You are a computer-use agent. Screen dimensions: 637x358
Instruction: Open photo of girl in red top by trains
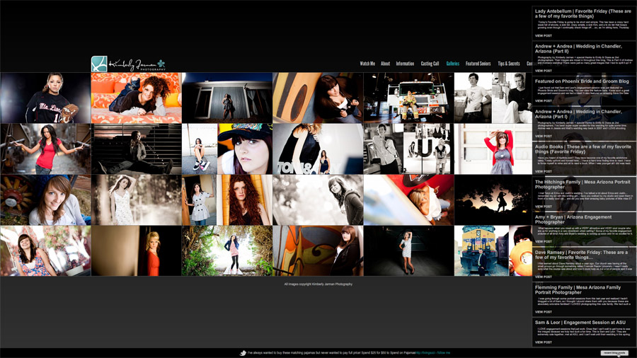45,149
